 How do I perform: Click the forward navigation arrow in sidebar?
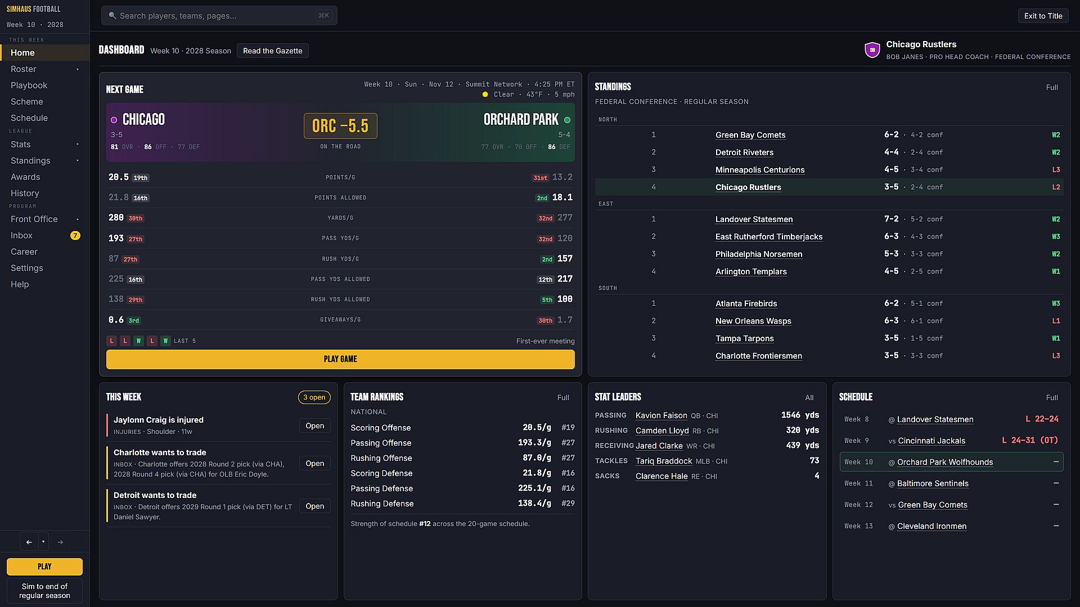coord(60,542)
